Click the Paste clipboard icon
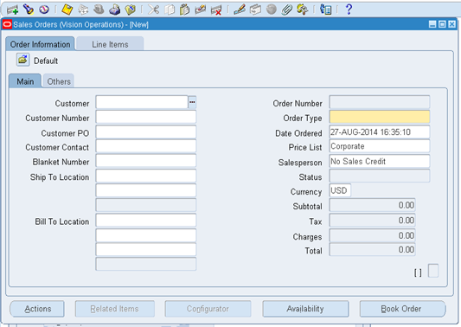 click(x=184, y=10)
